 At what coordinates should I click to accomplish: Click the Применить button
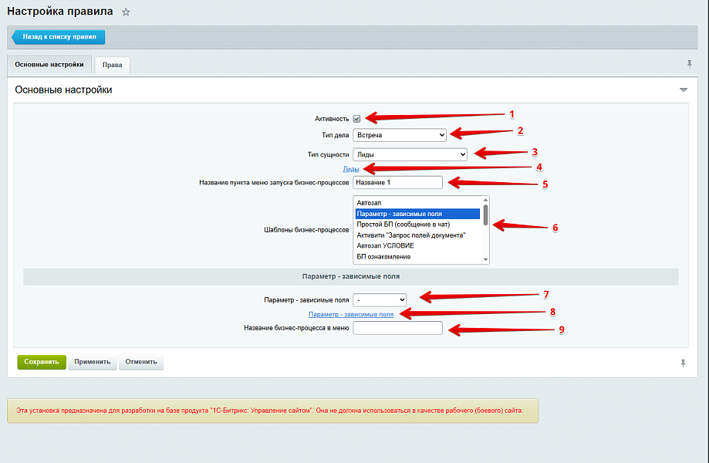coord(92,361)
